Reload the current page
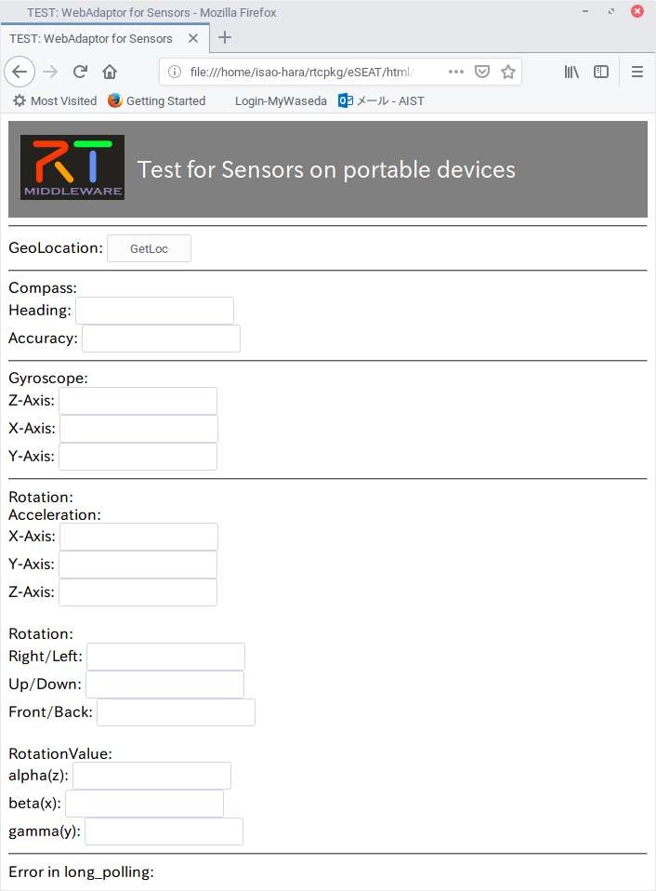The image size is (656, 891). (80, 72)
